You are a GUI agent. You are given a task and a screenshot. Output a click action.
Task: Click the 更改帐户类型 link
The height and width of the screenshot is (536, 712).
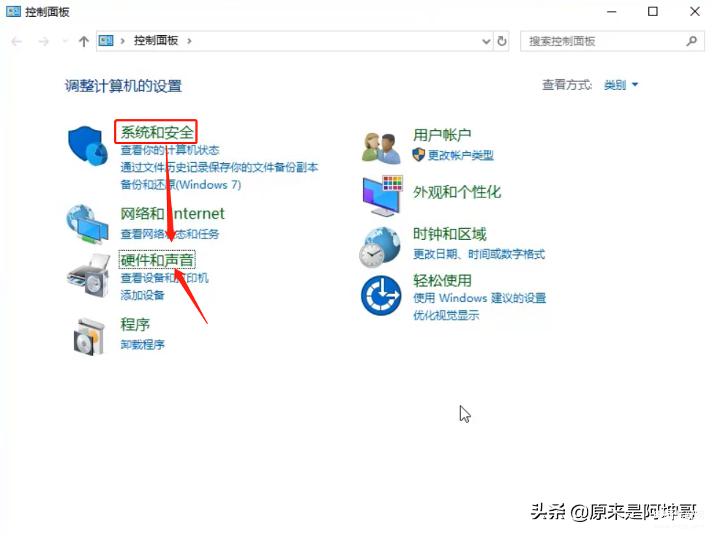click(x=460, y=155)
